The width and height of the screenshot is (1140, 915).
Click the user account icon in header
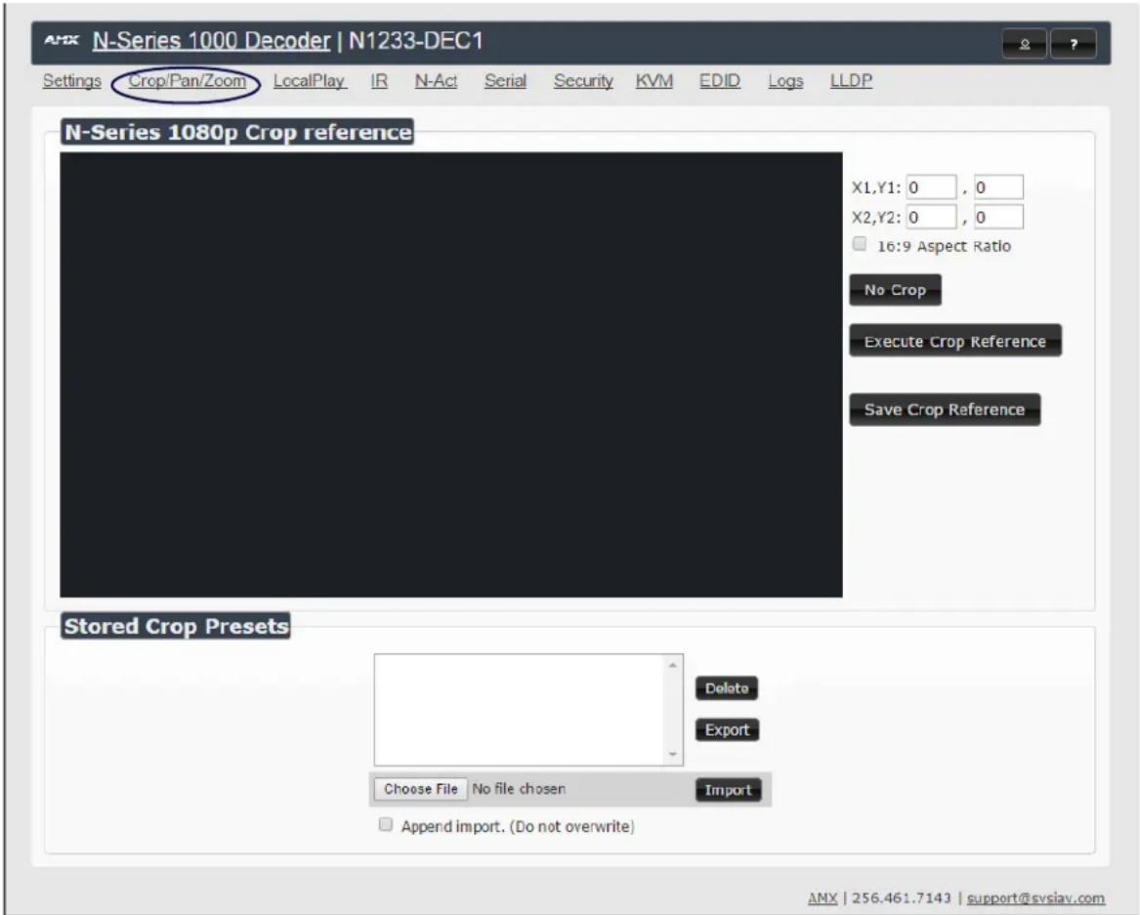coord(1025,44)
